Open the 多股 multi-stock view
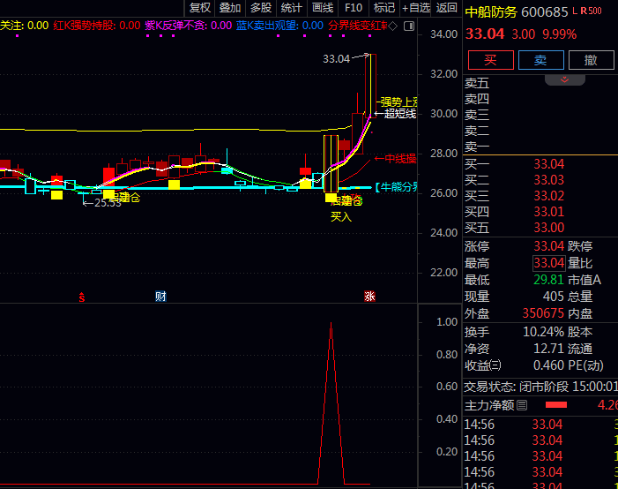This screenshot has height=489, width=618. [x=261, y=7]
